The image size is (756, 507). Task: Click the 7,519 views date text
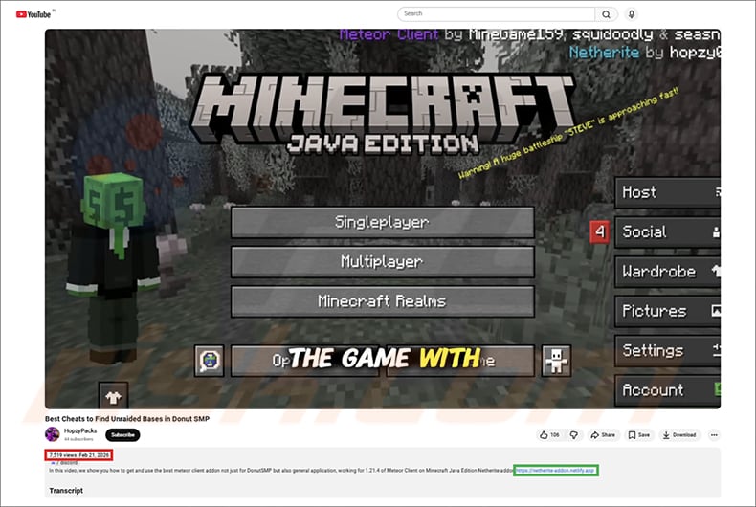pos(79,455)
